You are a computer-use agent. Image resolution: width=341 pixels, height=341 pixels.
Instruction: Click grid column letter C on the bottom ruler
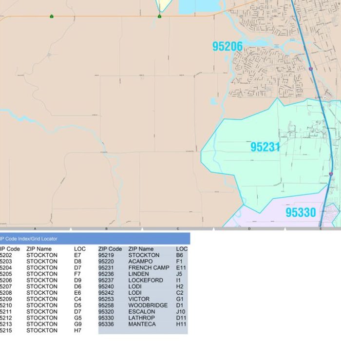(178, 229)
